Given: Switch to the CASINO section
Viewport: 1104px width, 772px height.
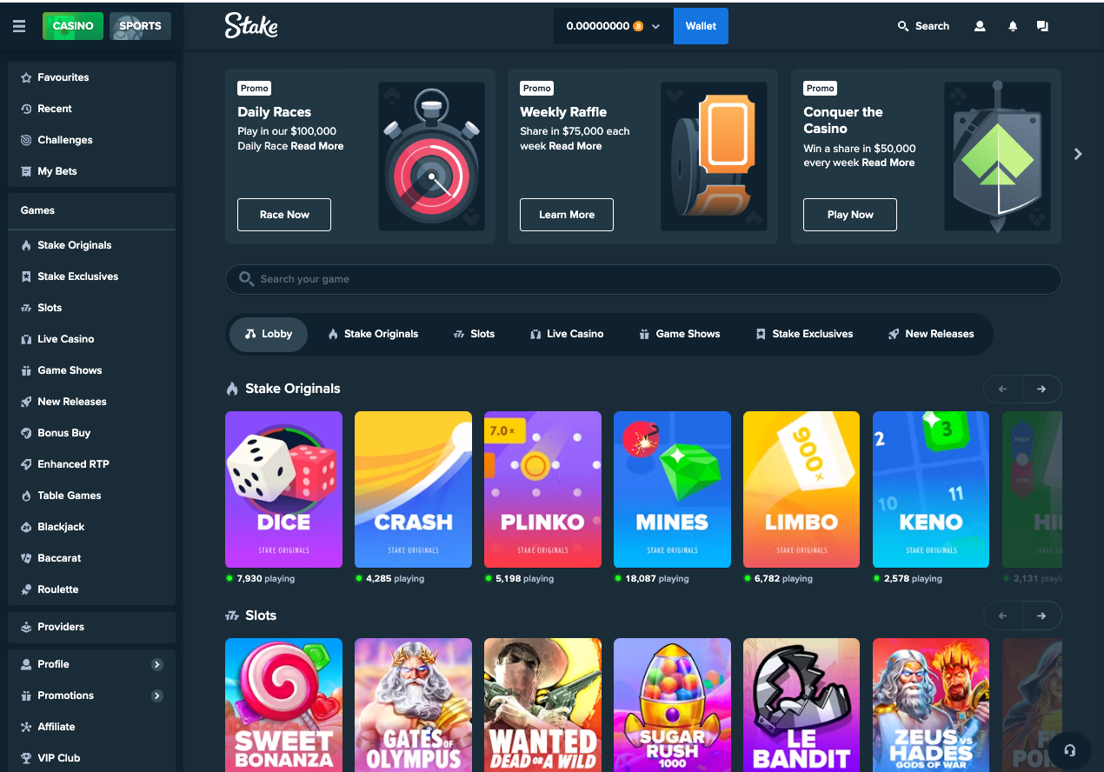Looking at the screenshot, I should click(x=73, y=26).
